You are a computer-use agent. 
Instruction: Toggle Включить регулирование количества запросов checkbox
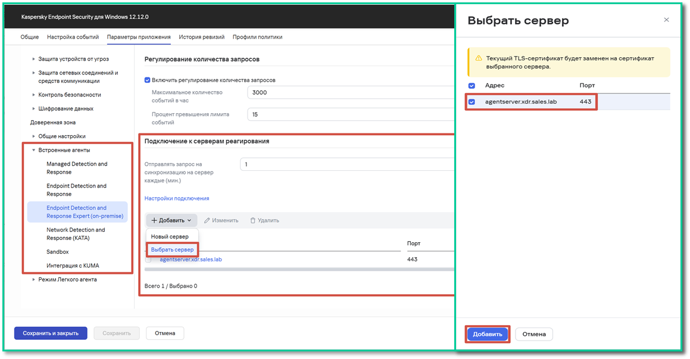(x=148, y=80)
